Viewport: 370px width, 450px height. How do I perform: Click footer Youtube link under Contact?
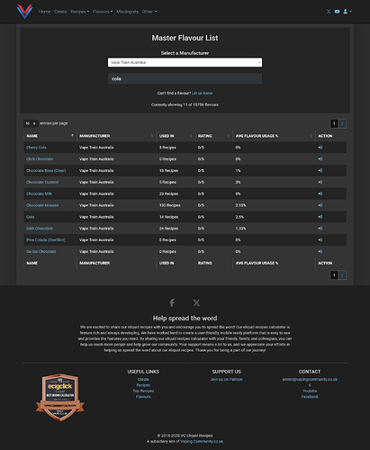click(310, 391)
